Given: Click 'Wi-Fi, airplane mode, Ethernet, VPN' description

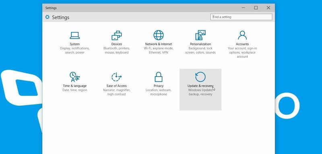Looking at the screenshot, I should coord(159,51).
